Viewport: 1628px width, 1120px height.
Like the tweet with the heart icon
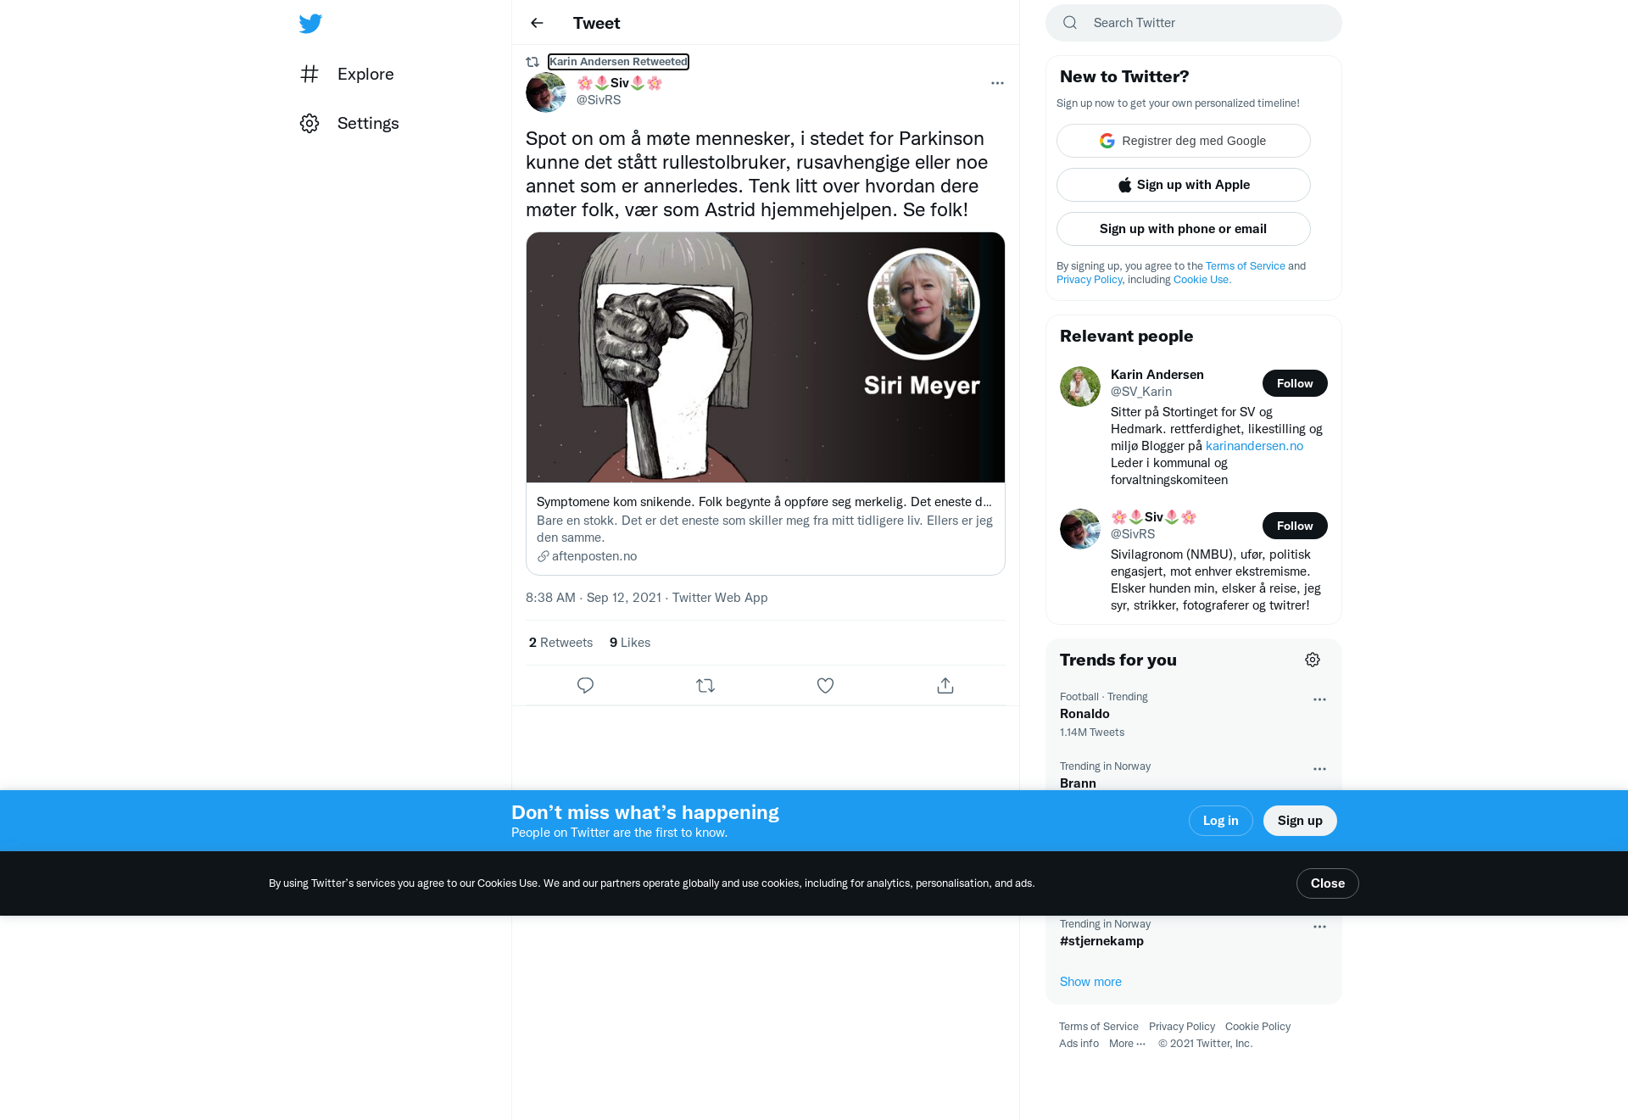pos(825,685)
